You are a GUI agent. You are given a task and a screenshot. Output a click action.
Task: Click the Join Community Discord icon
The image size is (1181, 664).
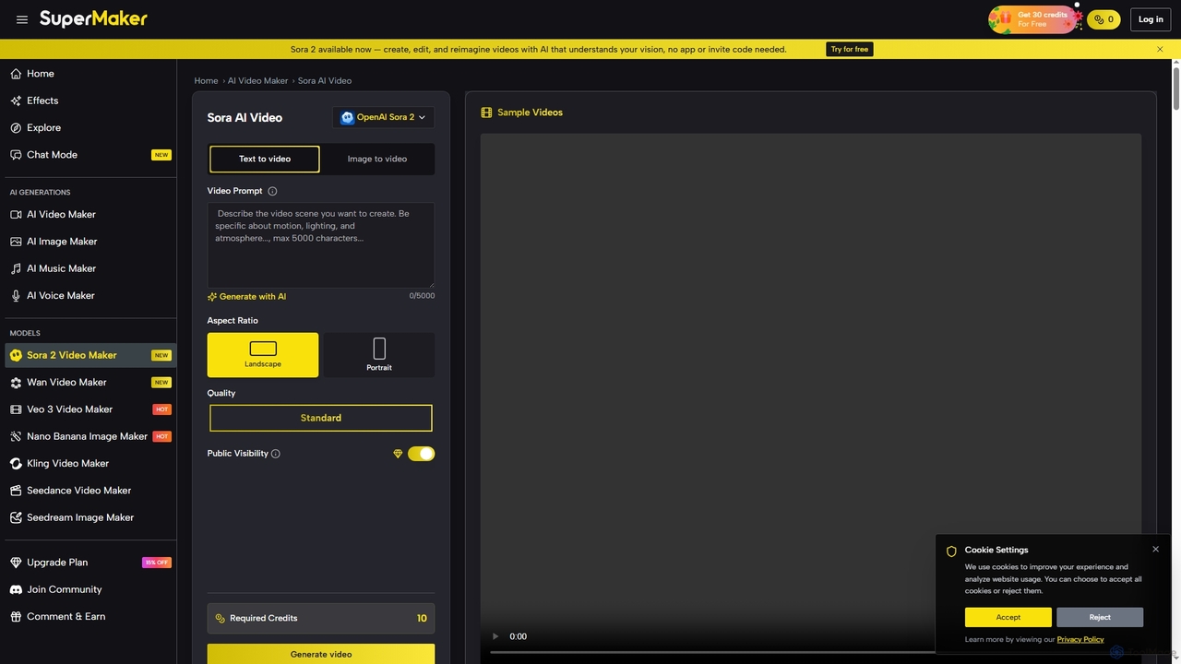[16, 589]
